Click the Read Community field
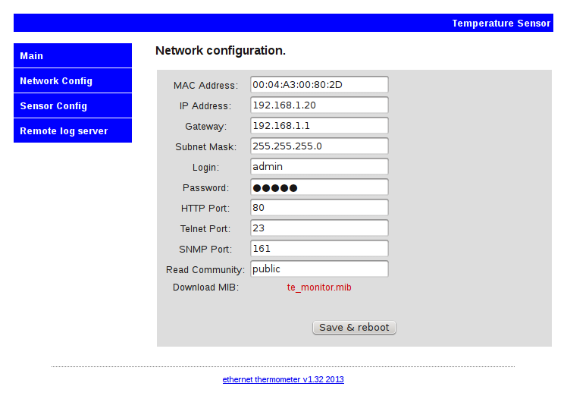Screen dimensions: 567x399 [x=319, y=269]
